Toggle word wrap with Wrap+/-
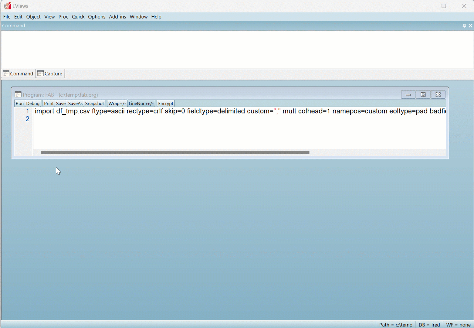This screenshot has height=328, width=474. 117,104
